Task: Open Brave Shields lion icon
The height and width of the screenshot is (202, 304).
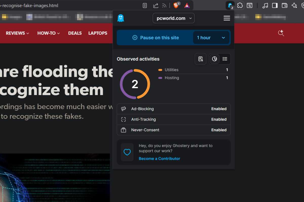Action: point(176,5)
